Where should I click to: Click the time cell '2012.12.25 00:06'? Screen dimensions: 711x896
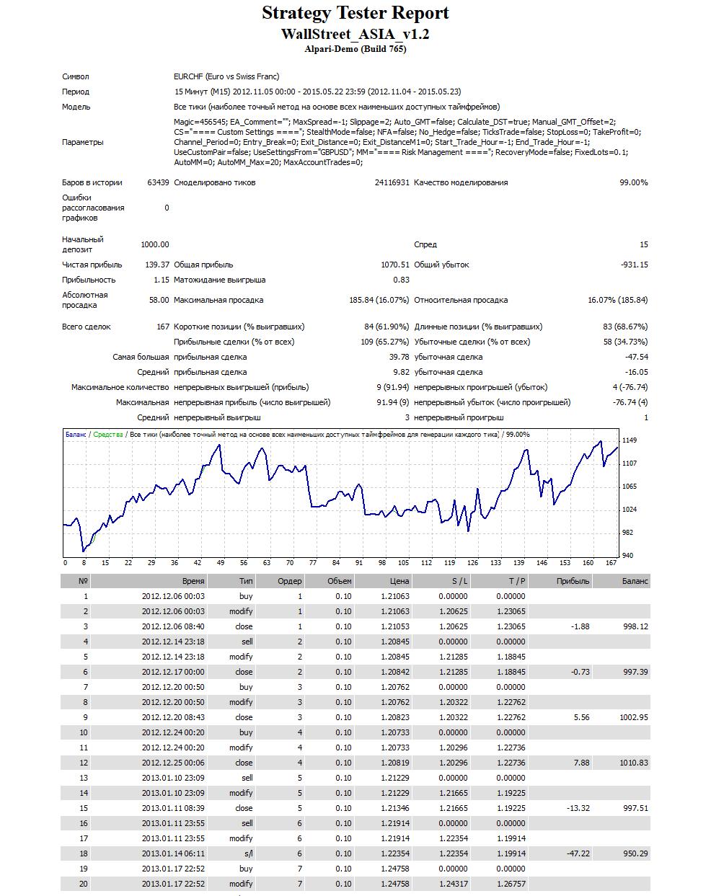[173, 763]
